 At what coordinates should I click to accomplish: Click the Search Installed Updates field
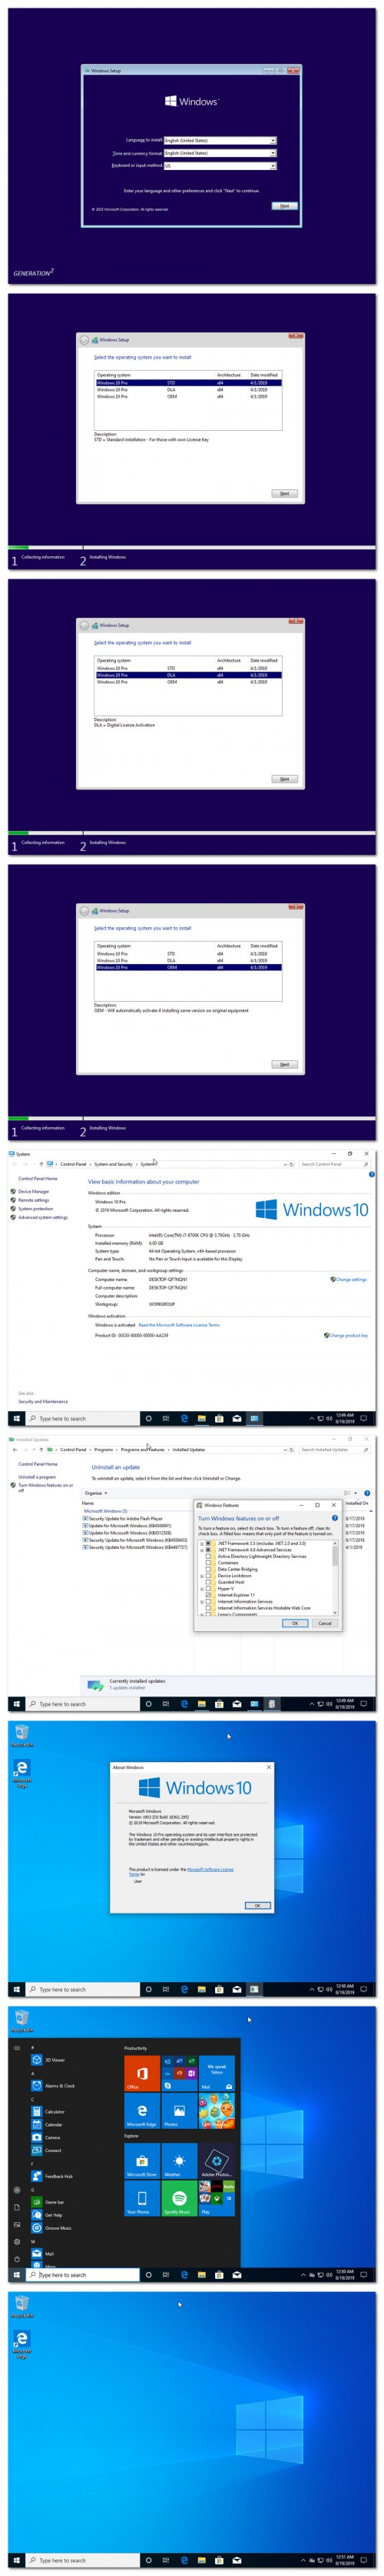(333, 1449)
